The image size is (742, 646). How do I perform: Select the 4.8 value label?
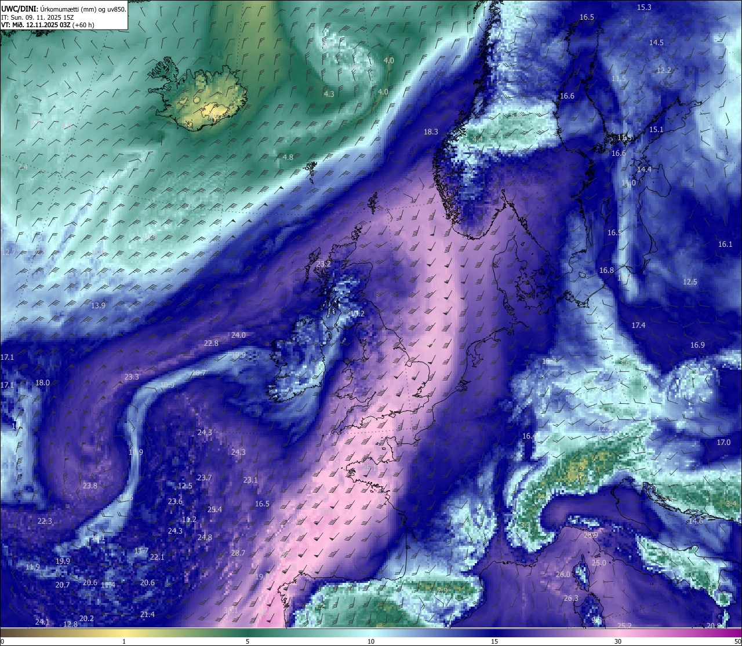click(x=288, y=158)
